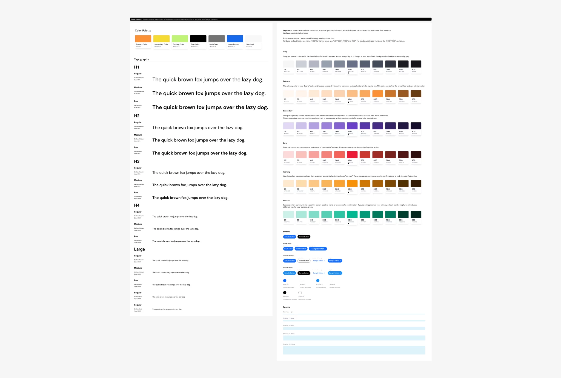Choose the gray Body Text swatch

coord(216,39)
